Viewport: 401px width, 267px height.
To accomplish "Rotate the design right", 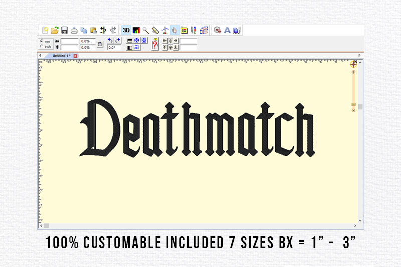I will (x=118, y=40).
